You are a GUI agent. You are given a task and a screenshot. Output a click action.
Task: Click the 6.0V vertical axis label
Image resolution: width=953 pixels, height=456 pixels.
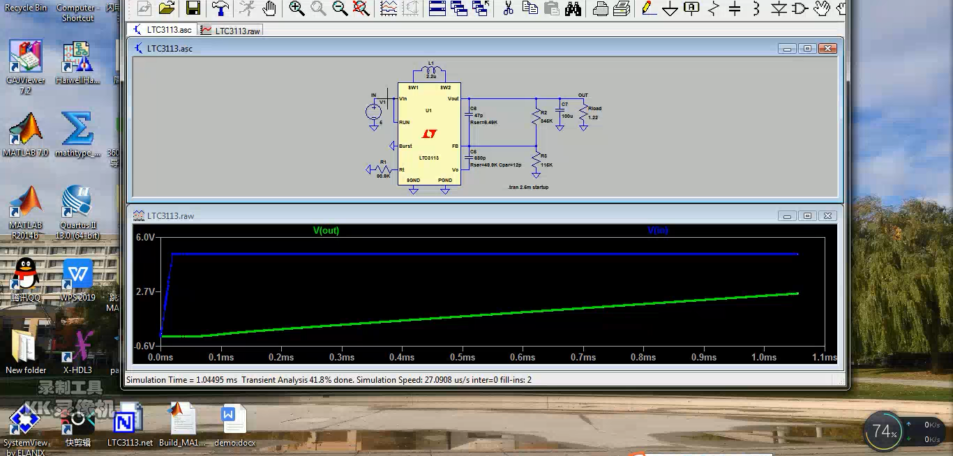tap(145, 238)
